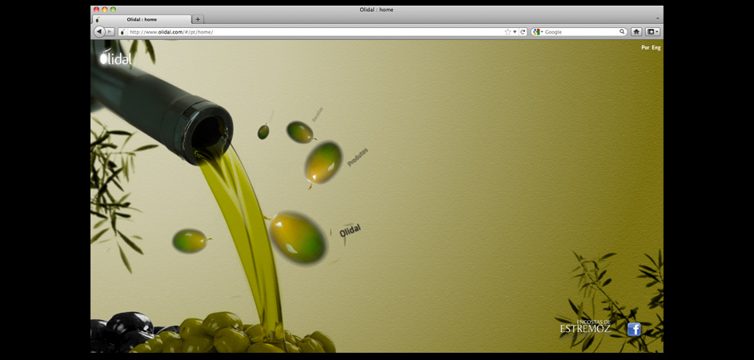Viewport: 754px width, 360px height.
Task: Go to the browser home page icon
Action: [x=636, y=32]
